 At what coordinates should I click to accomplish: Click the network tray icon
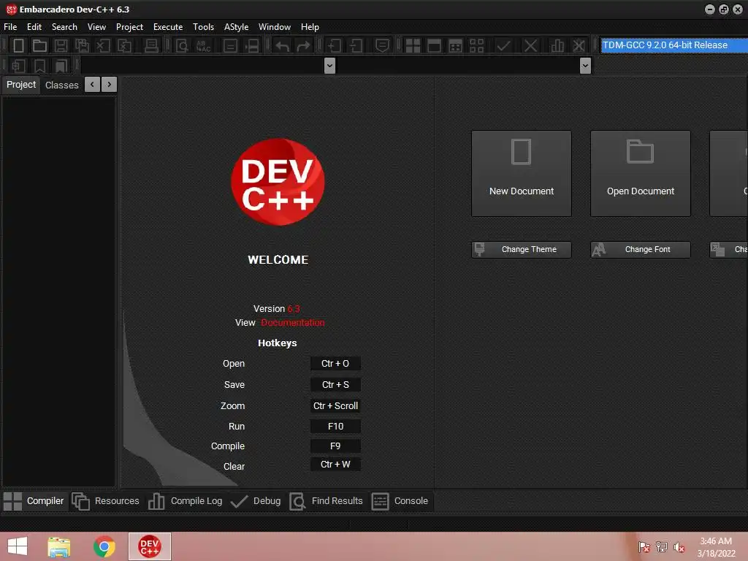(661, 547)
